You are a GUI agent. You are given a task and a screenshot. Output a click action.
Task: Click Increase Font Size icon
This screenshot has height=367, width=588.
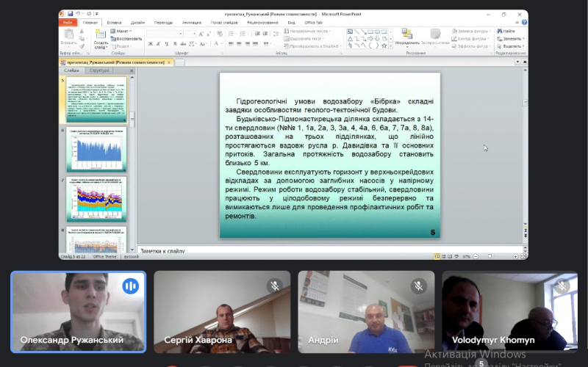coord(201,34)
